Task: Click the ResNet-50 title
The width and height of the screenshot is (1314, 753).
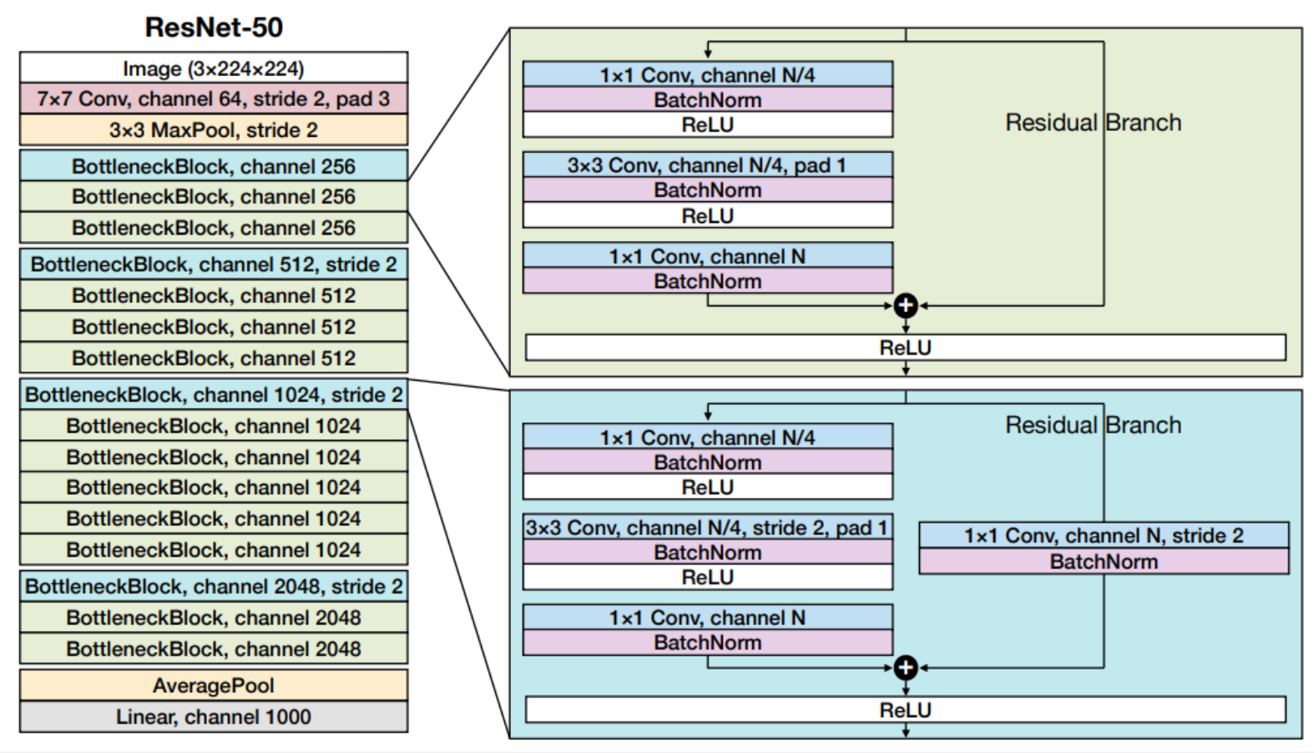Action: click(x=214, y=27)
